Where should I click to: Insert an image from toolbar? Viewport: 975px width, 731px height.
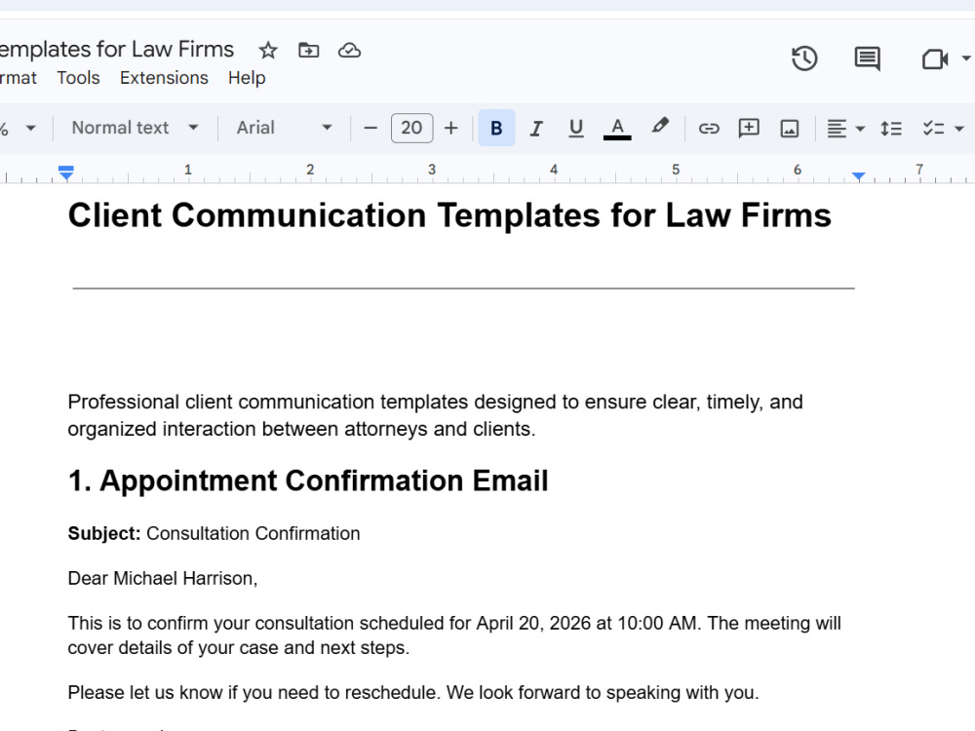[x=789, y=129]
